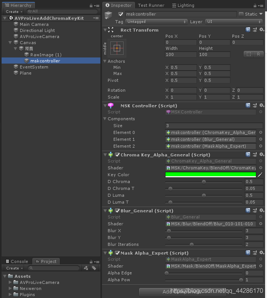
Task: Select the Hierarchy tab
Action: pos(18,5)
